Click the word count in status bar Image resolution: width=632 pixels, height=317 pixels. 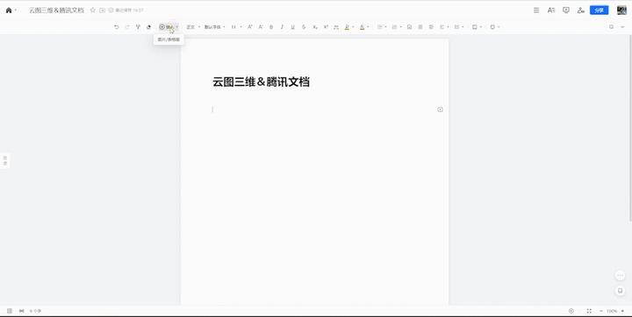point(35,311)
